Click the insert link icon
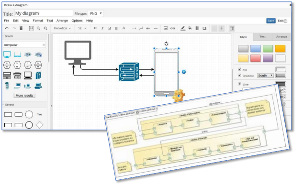303x186 pixels. 173,28
